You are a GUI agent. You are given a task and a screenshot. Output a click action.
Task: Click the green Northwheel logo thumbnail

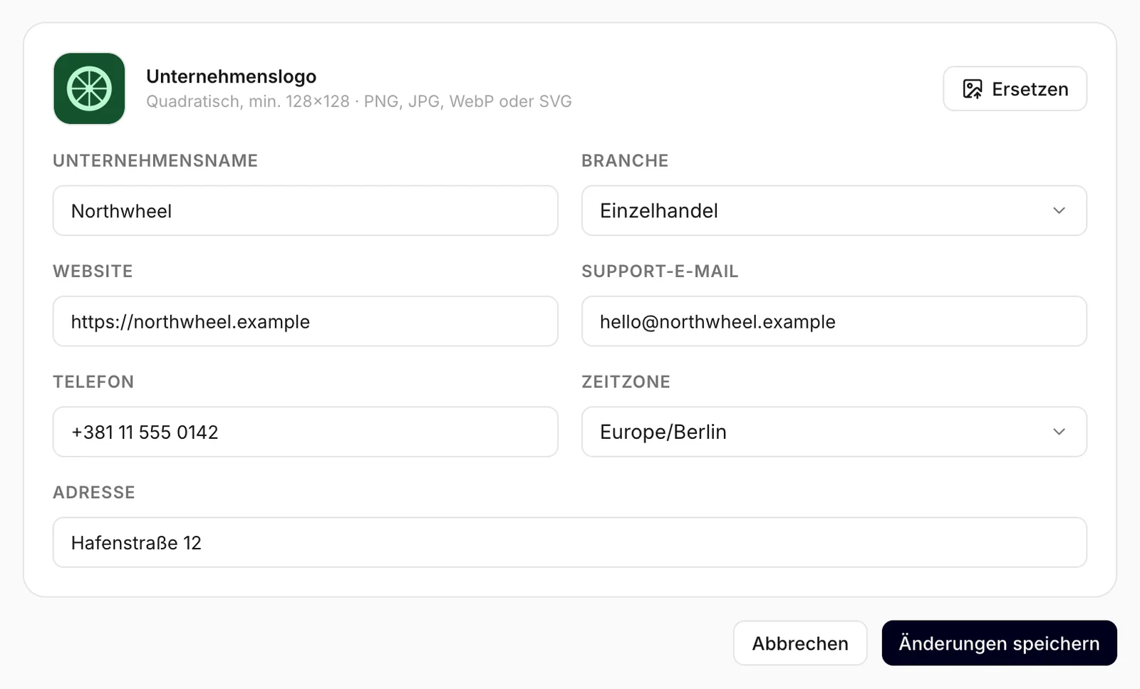pyautogui.click(x=89, y=88)
